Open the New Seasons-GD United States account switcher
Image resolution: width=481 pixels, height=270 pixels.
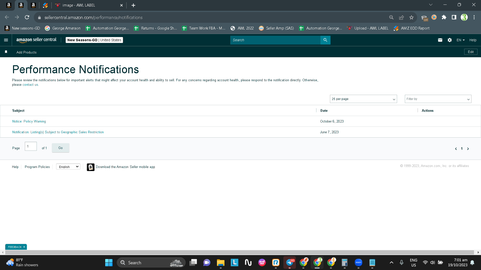(94, 40)
